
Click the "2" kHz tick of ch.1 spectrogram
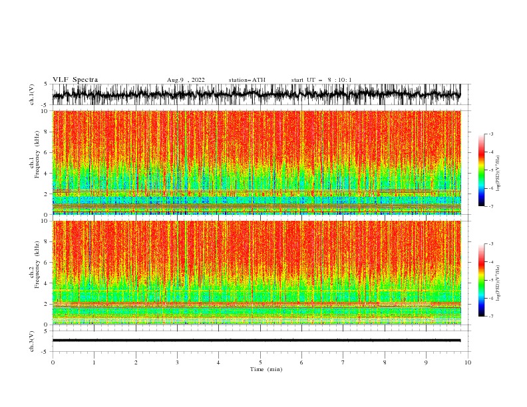(x=47, y=194)
